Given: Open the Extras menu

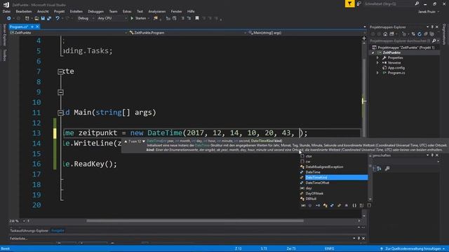Looking at the screenshot, I should tap(127, 11).
